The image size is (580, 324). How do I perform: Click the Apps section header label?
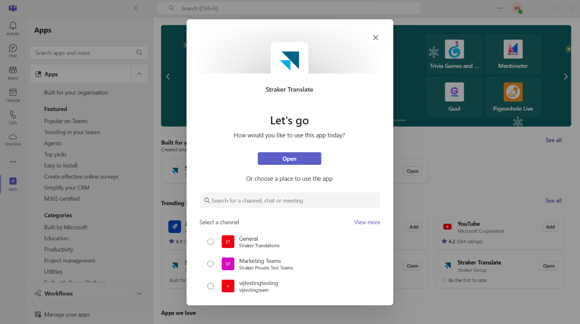51,74
